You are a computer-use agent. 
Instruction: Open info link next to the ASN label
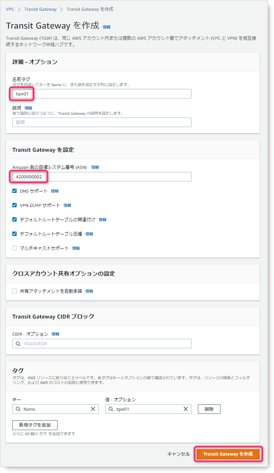pyautogui.click(x=95, y=168)
